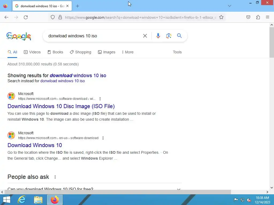Click the vertical scrollbar thumb

[272, 42]
